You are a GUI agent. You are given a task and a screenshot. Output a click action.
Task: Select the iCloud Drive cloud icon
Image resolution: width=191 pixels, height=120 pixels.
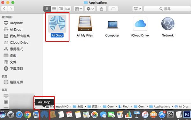140,24
